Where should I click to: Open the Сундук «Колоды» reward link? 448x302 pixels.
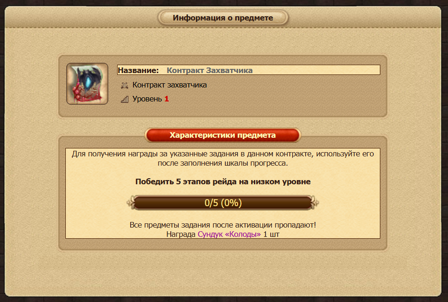pos(229,234)
